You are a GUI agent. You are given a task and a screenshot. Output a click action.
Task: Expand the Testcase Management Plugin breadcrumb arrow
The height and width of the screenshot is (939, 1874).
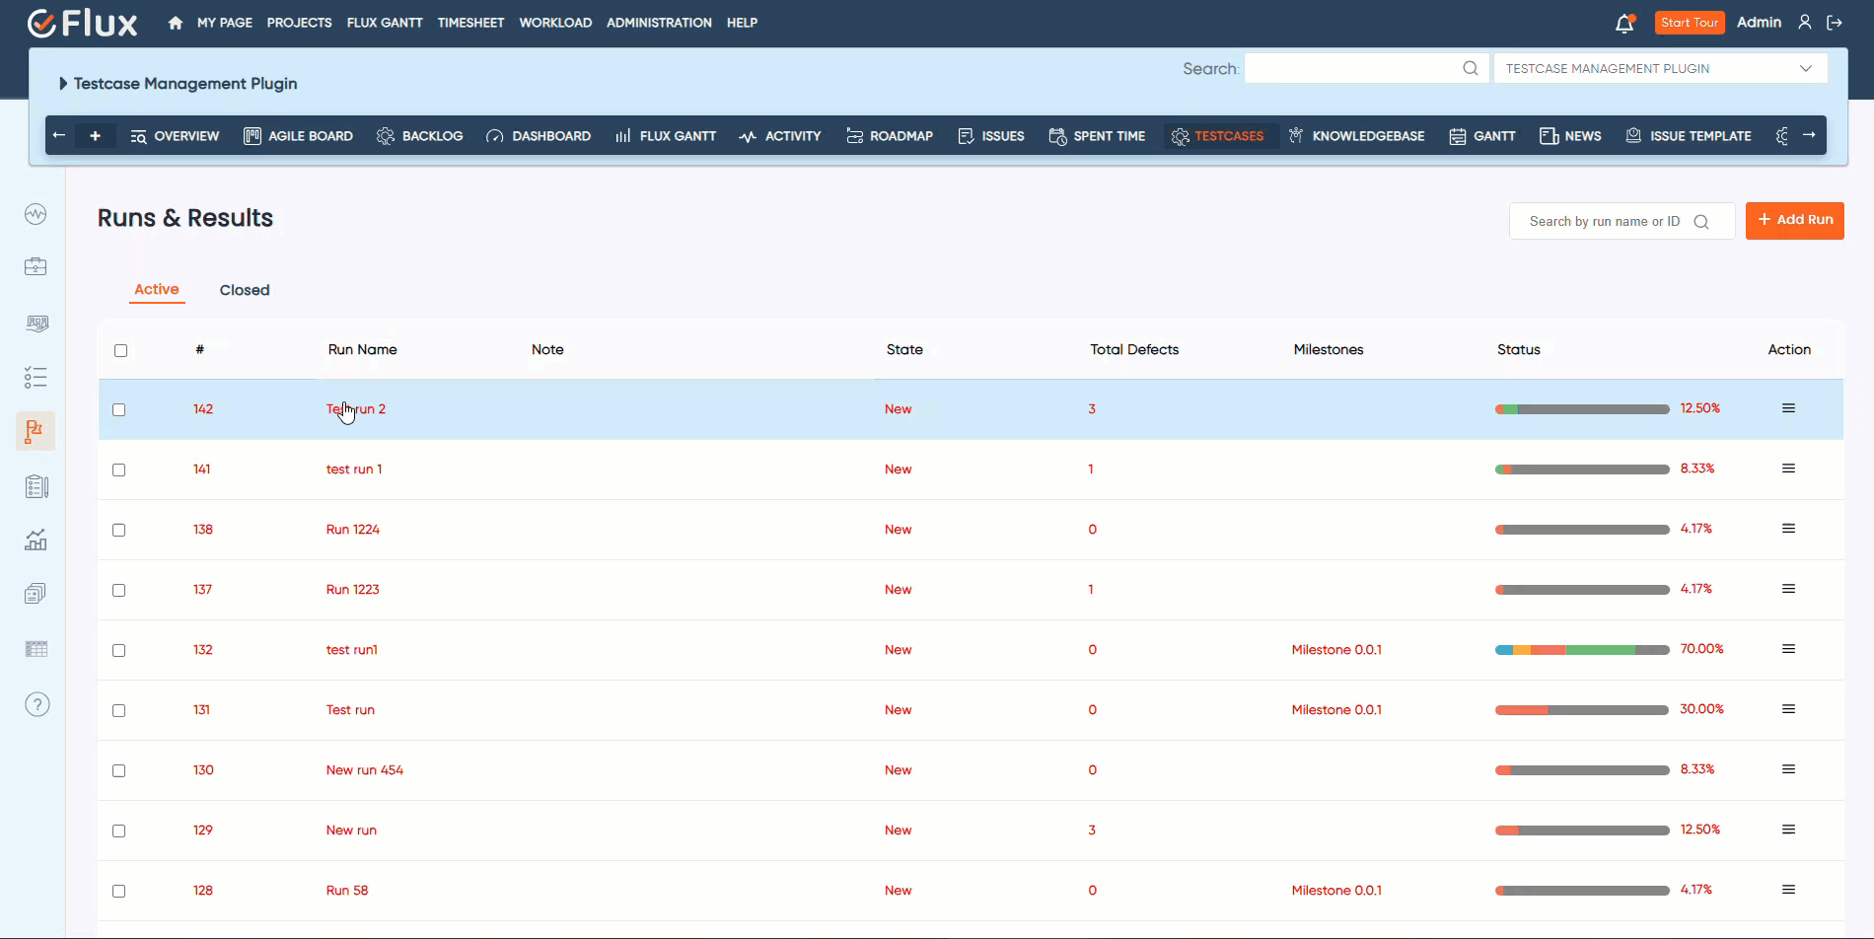[x=65, y=84]
